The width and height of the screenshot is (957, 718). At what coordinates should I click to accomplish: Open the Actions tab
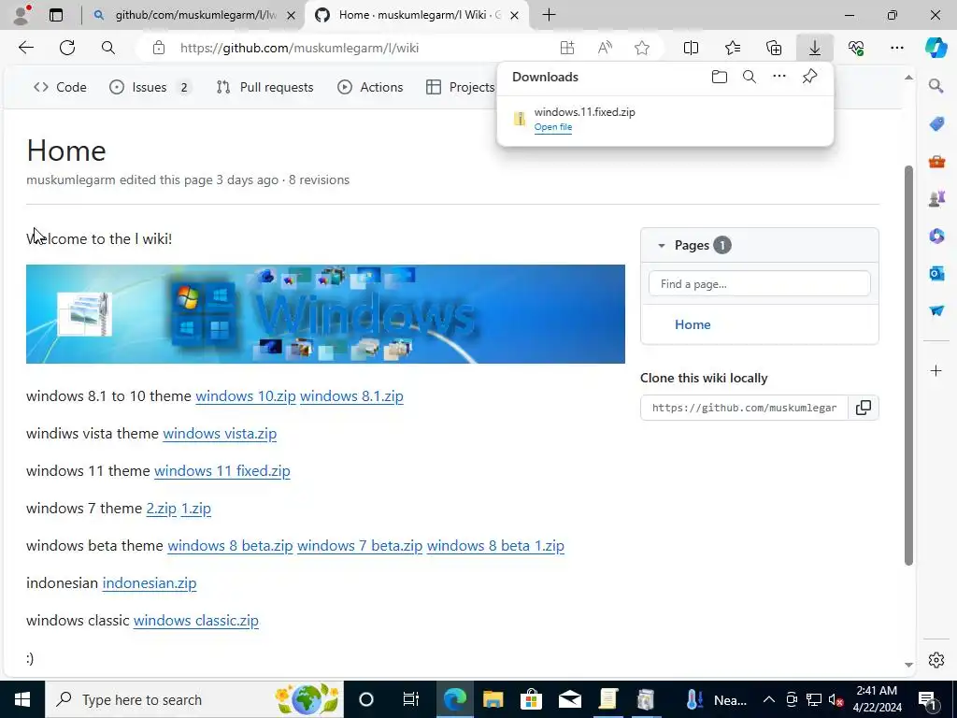370,87
